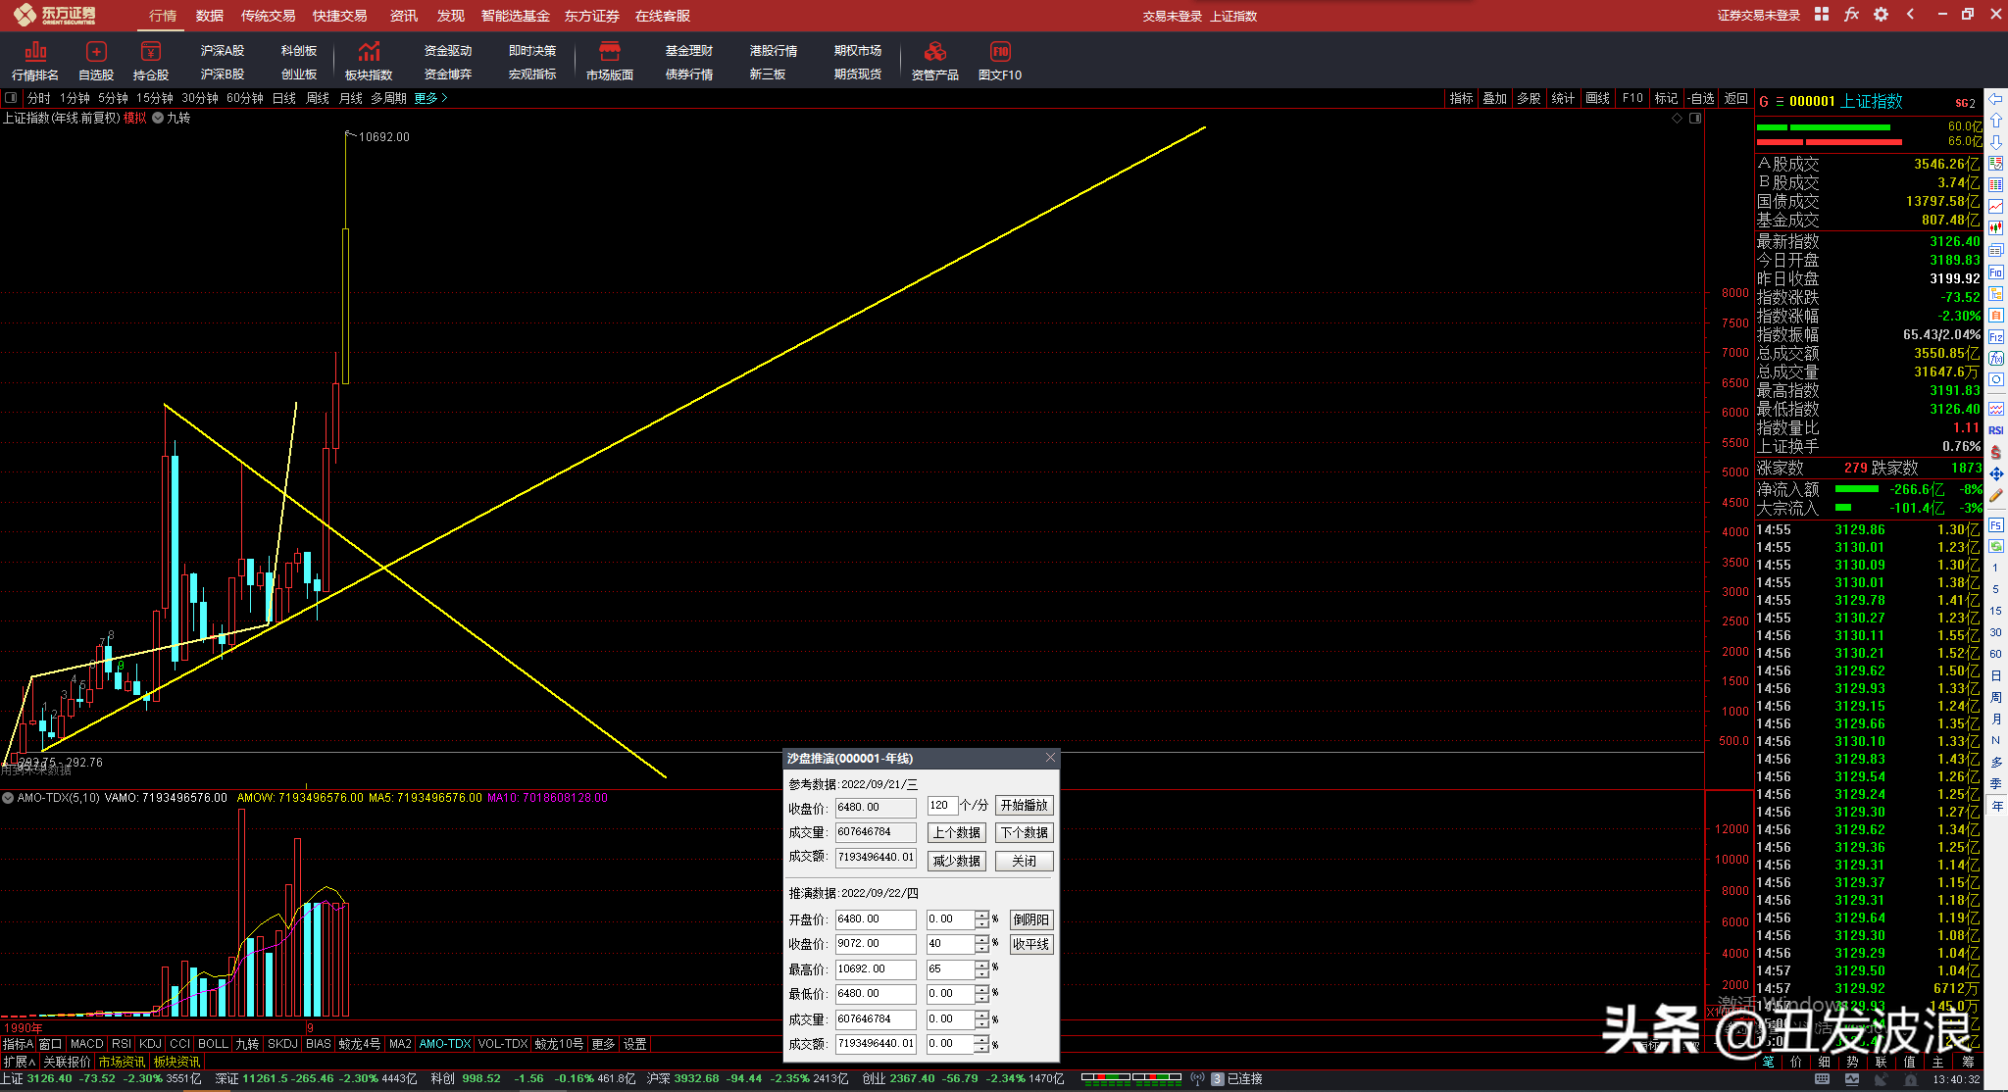
Task: Increase the 收盘价 percent spinner
Action: [981, 939]
